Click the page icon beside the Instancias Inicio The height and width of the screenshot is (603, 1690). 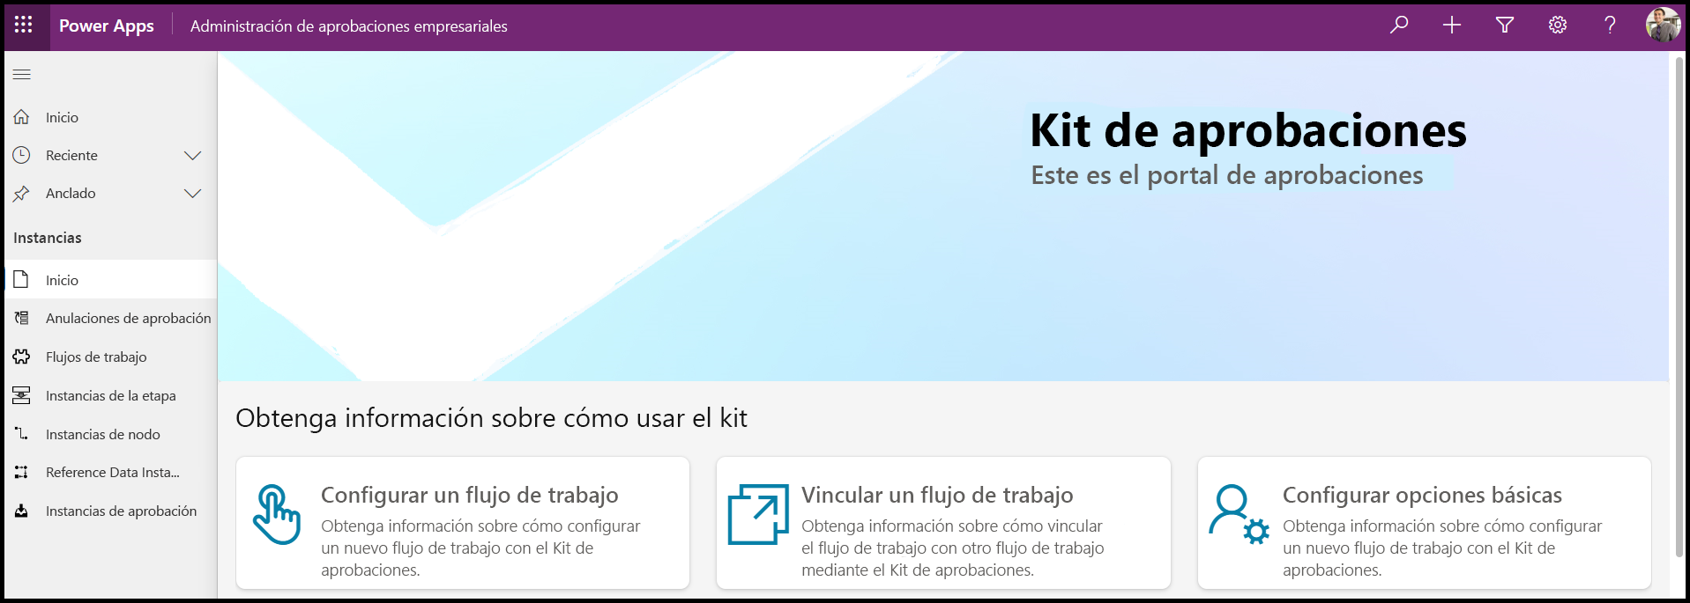click(21, 280)
